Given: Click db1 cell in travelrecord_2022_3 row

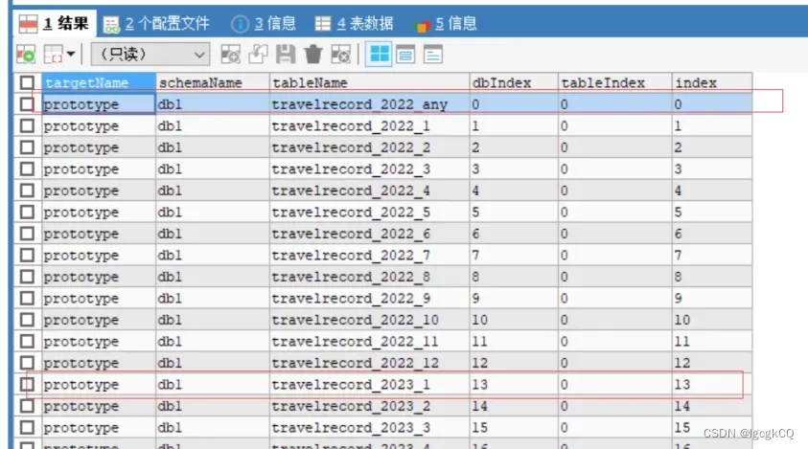Looking at the screenshot, I should pyautogui.click(x=213, y=169).
